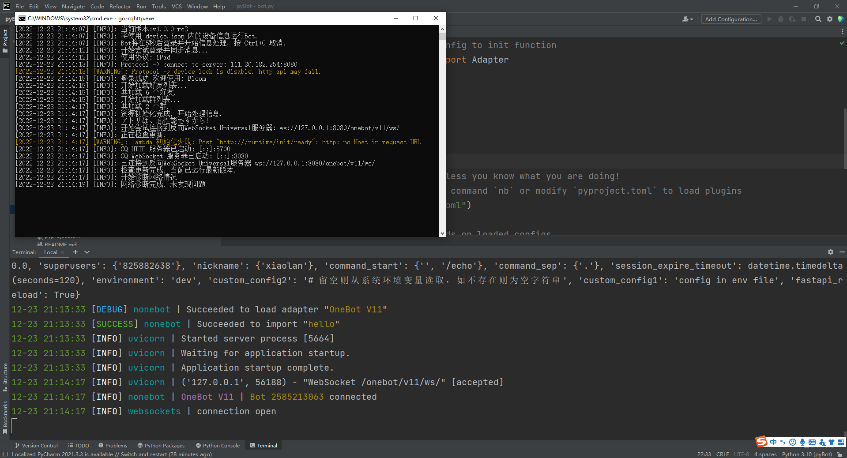Click the Run with Coverage icon
847x458 pixels.
tap(792, 19)
